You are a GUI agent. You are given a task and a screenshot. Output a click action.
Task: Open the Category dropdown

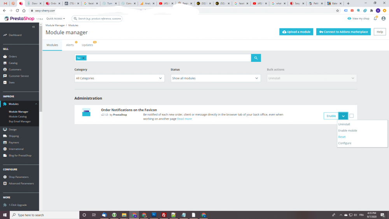119,78
